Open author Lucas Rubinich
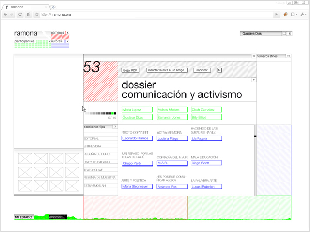Image resolution: width=310 pixels, height=232 pixels. tap(206, 187)
